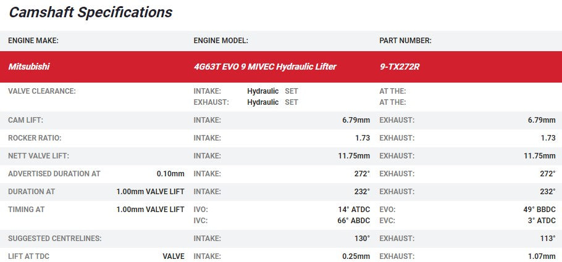Click the 4G63T EVO 9 MIVEC engine model
The width and height of the screenshot is (562, 262).
coord(265,67)
